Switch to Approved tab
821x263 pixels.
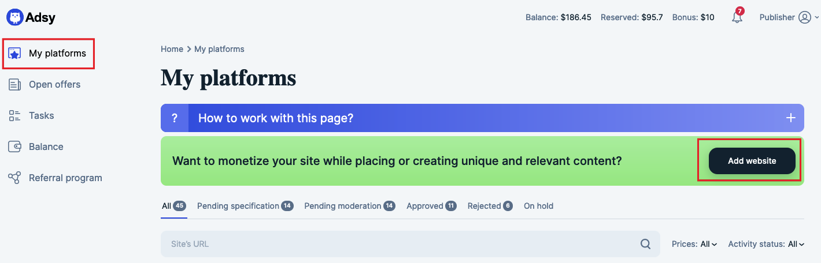431,206
